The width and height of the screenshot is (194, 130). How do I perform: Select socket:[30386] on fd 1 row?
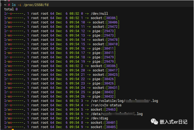pos(104,18)
